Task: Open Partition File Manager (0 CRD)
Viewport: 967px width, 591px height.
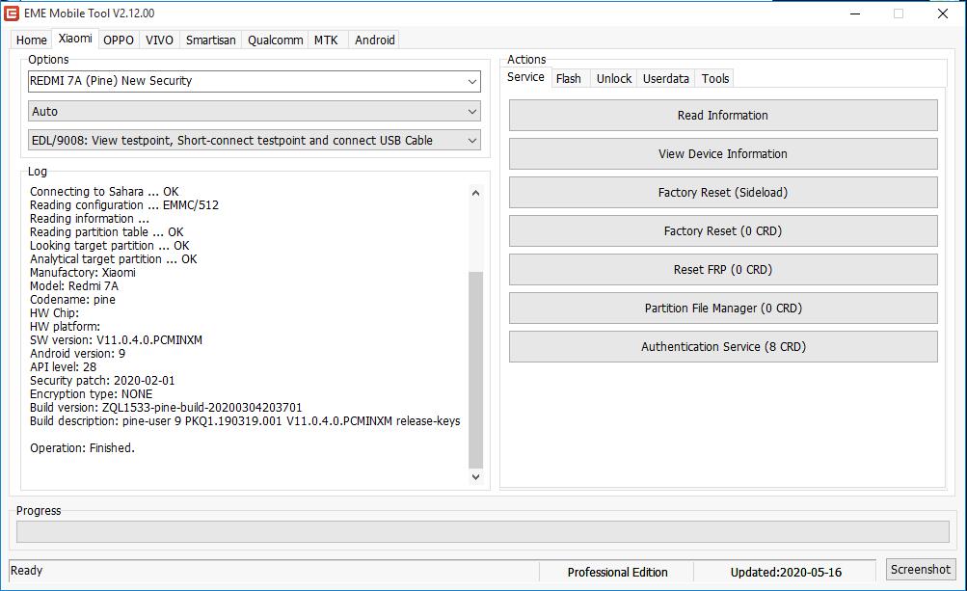Action: pyautogui.click(x=723, y=309)
